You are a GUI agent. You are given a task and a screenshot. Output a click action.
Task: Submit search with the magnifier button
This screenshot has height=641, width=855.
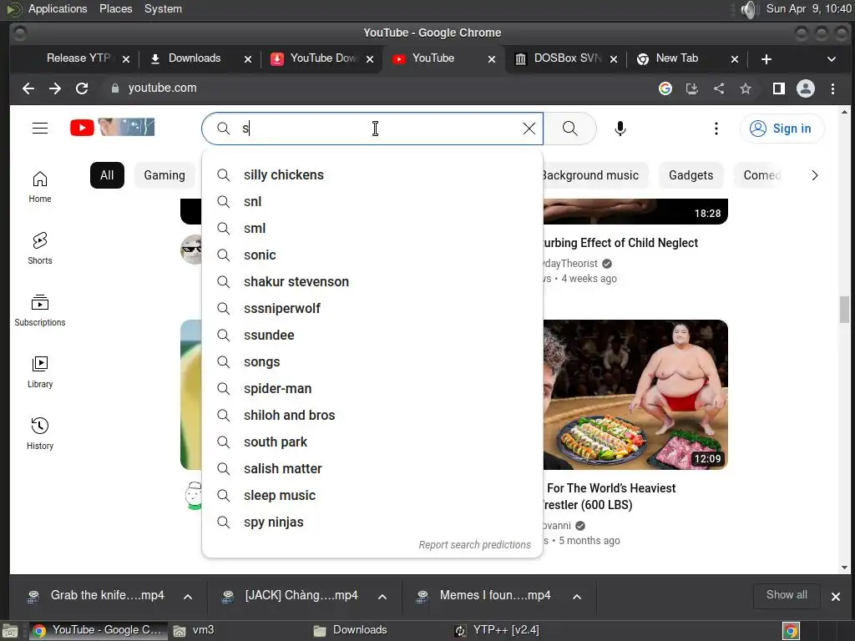coord(569,129)
